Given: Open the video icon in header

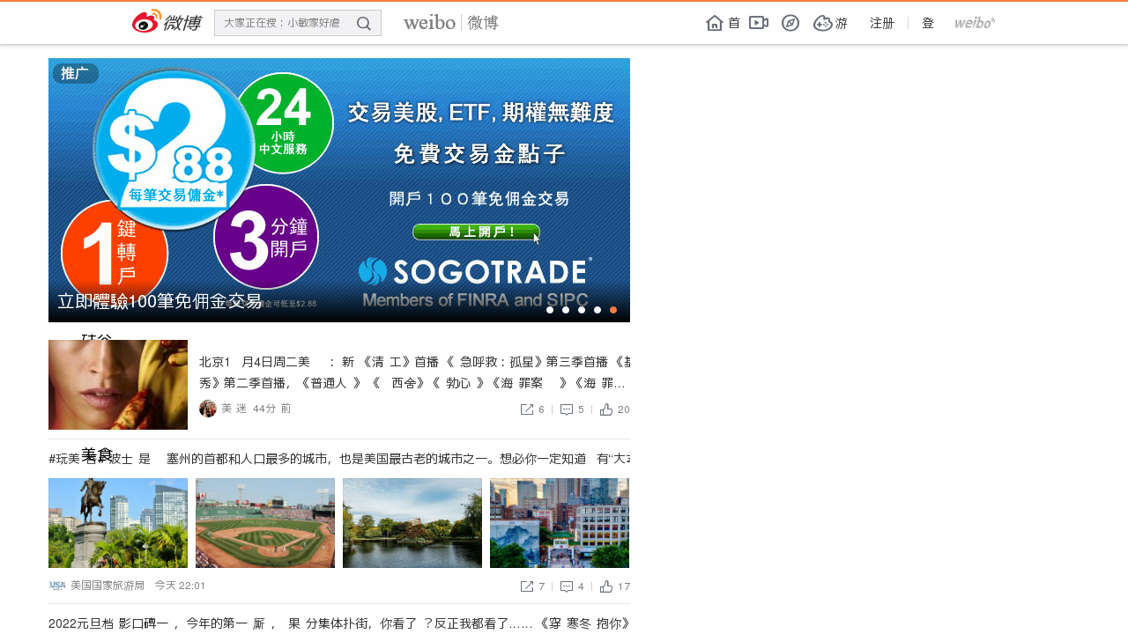Looking at the screenshot, I should [x=759, y=23].
